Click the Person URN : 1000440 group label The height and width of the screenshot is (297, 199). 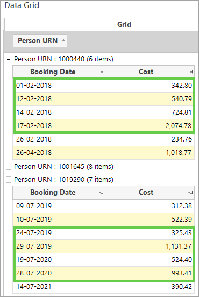[x=63, y=59]
